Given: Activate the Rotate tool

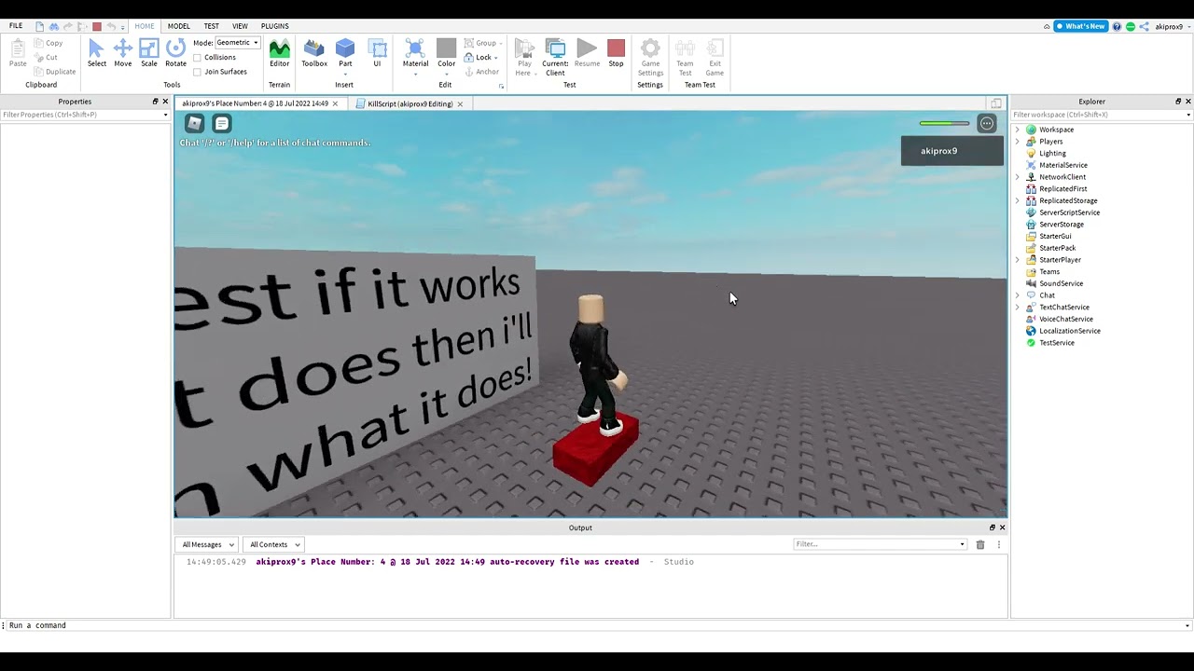Looking at the screenshot, I should click(175, 53).
